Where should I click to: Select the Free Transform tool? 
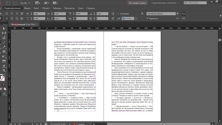click(x=4, y=56)
